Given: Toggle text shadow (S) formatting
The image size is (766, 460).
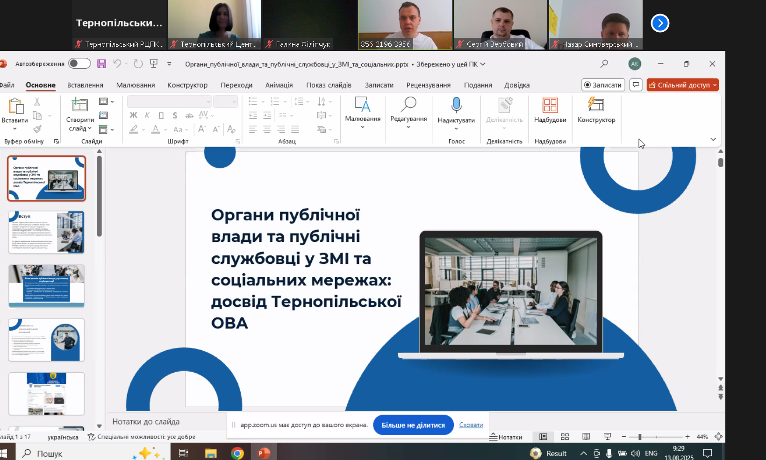Looking at the screenshot, I should click(175, 115).
